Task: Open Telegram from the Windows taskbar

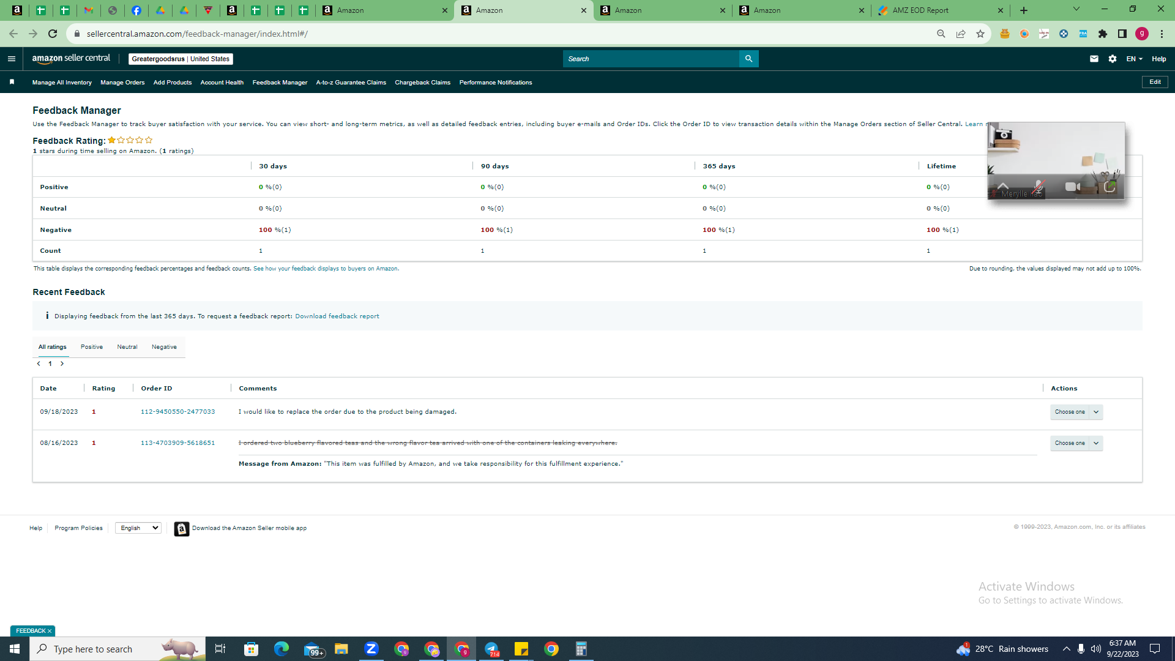Action: (x=491, y=649)
